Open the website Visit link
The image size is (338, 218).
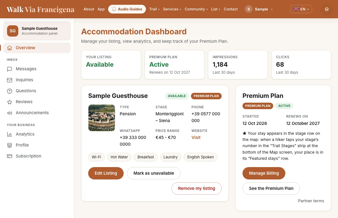coord(196,138)
